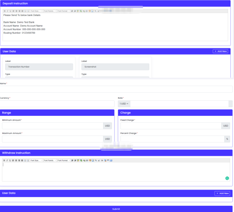Toggle underline in the Withdraw Instruction editor

(10, 160)
